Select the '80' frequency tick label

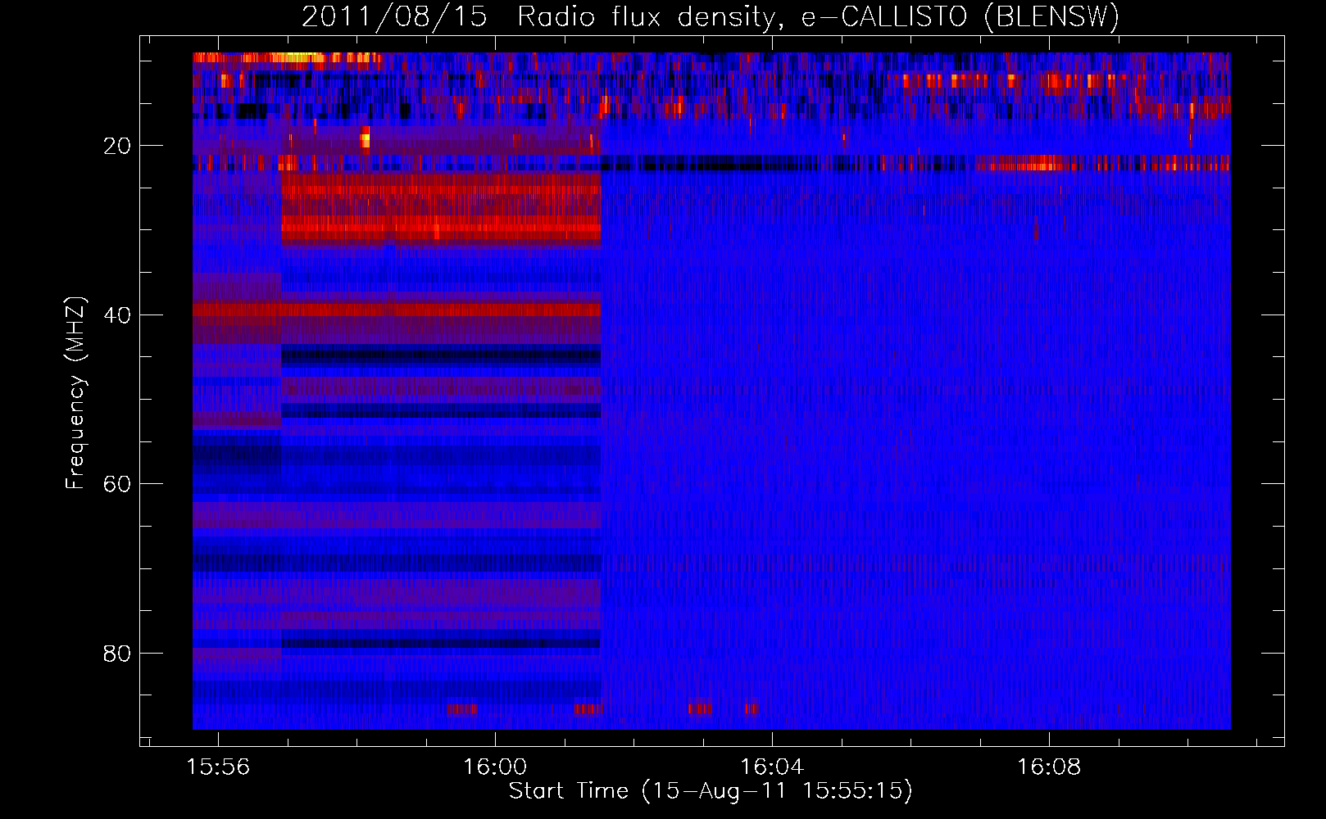tap(117, 654)
